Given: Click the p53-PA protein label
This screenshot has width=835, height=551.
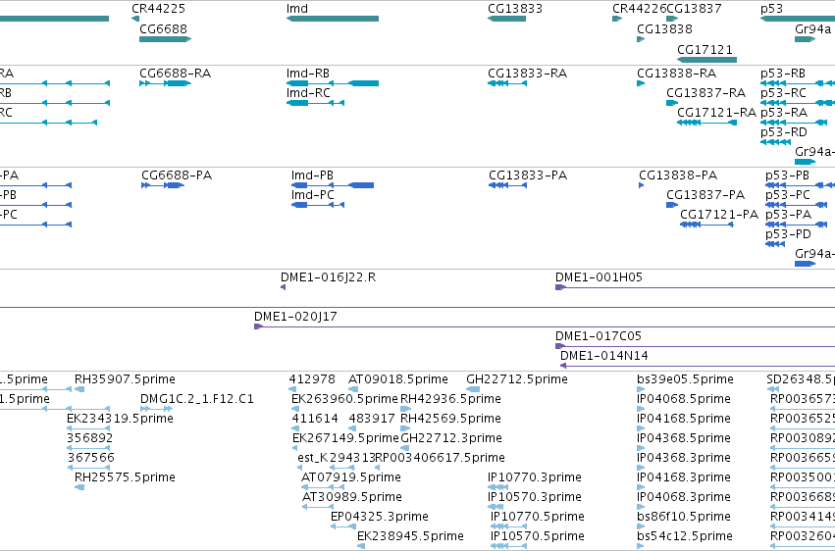Looking at the screenshot, I should [788, 215].
